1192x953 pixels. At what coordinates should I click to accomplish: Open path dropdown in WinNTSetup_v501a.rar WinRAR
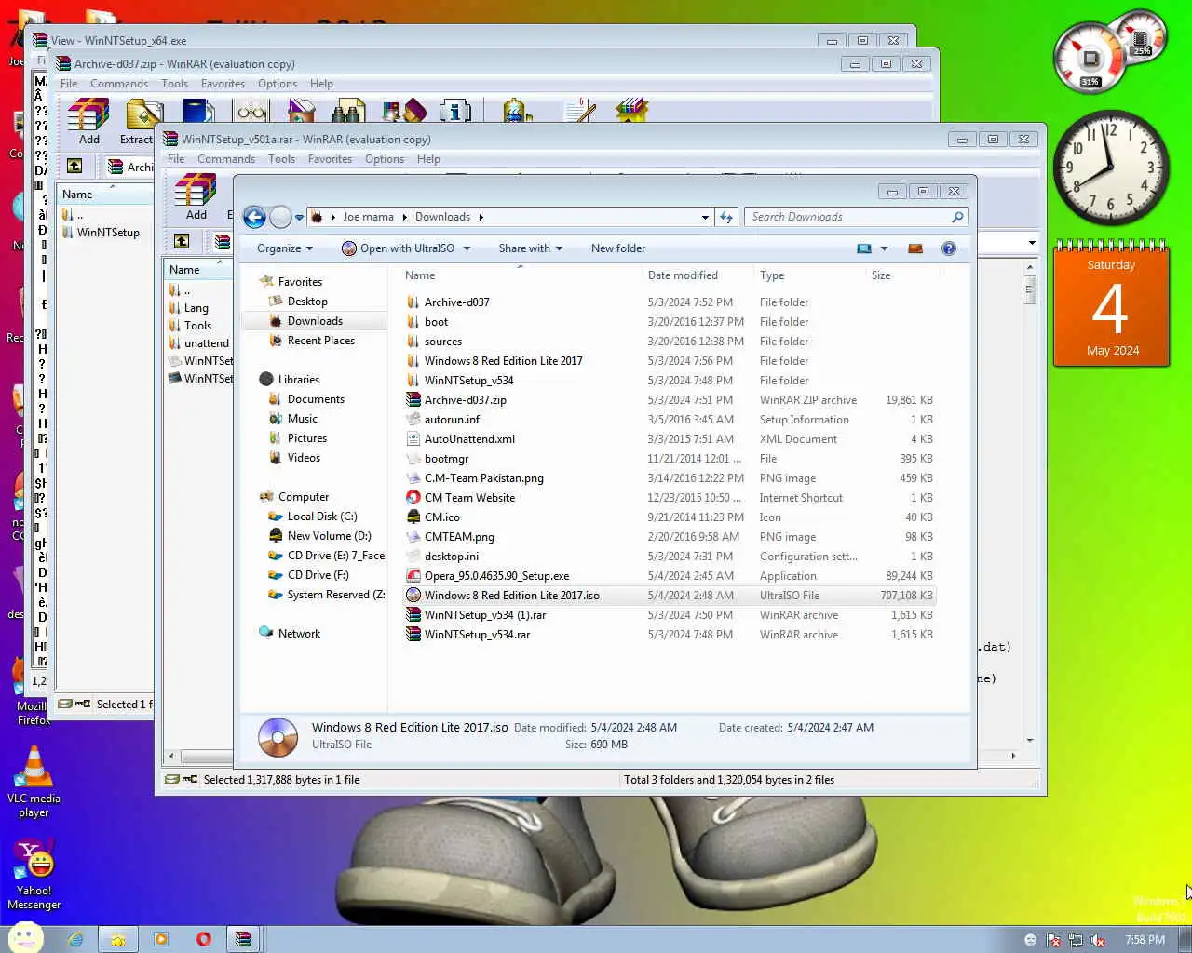coord(1032,242)
